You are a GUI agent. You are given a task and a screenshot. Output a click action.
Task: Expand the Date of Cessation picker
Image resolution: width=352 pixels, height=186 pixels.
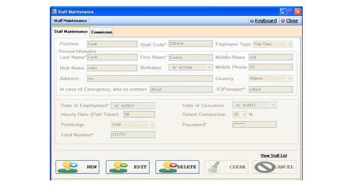pos(273,105)
